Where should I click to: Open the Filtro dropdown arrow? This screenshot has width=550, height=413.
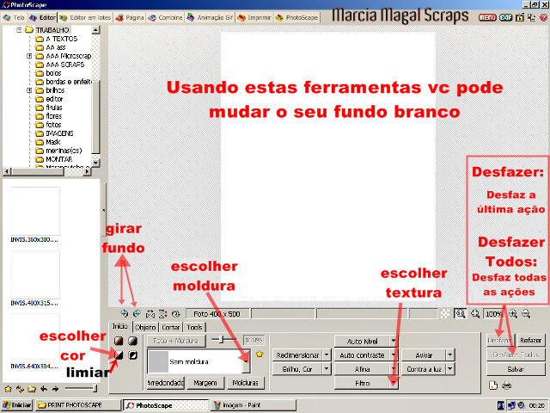(394, 383)
